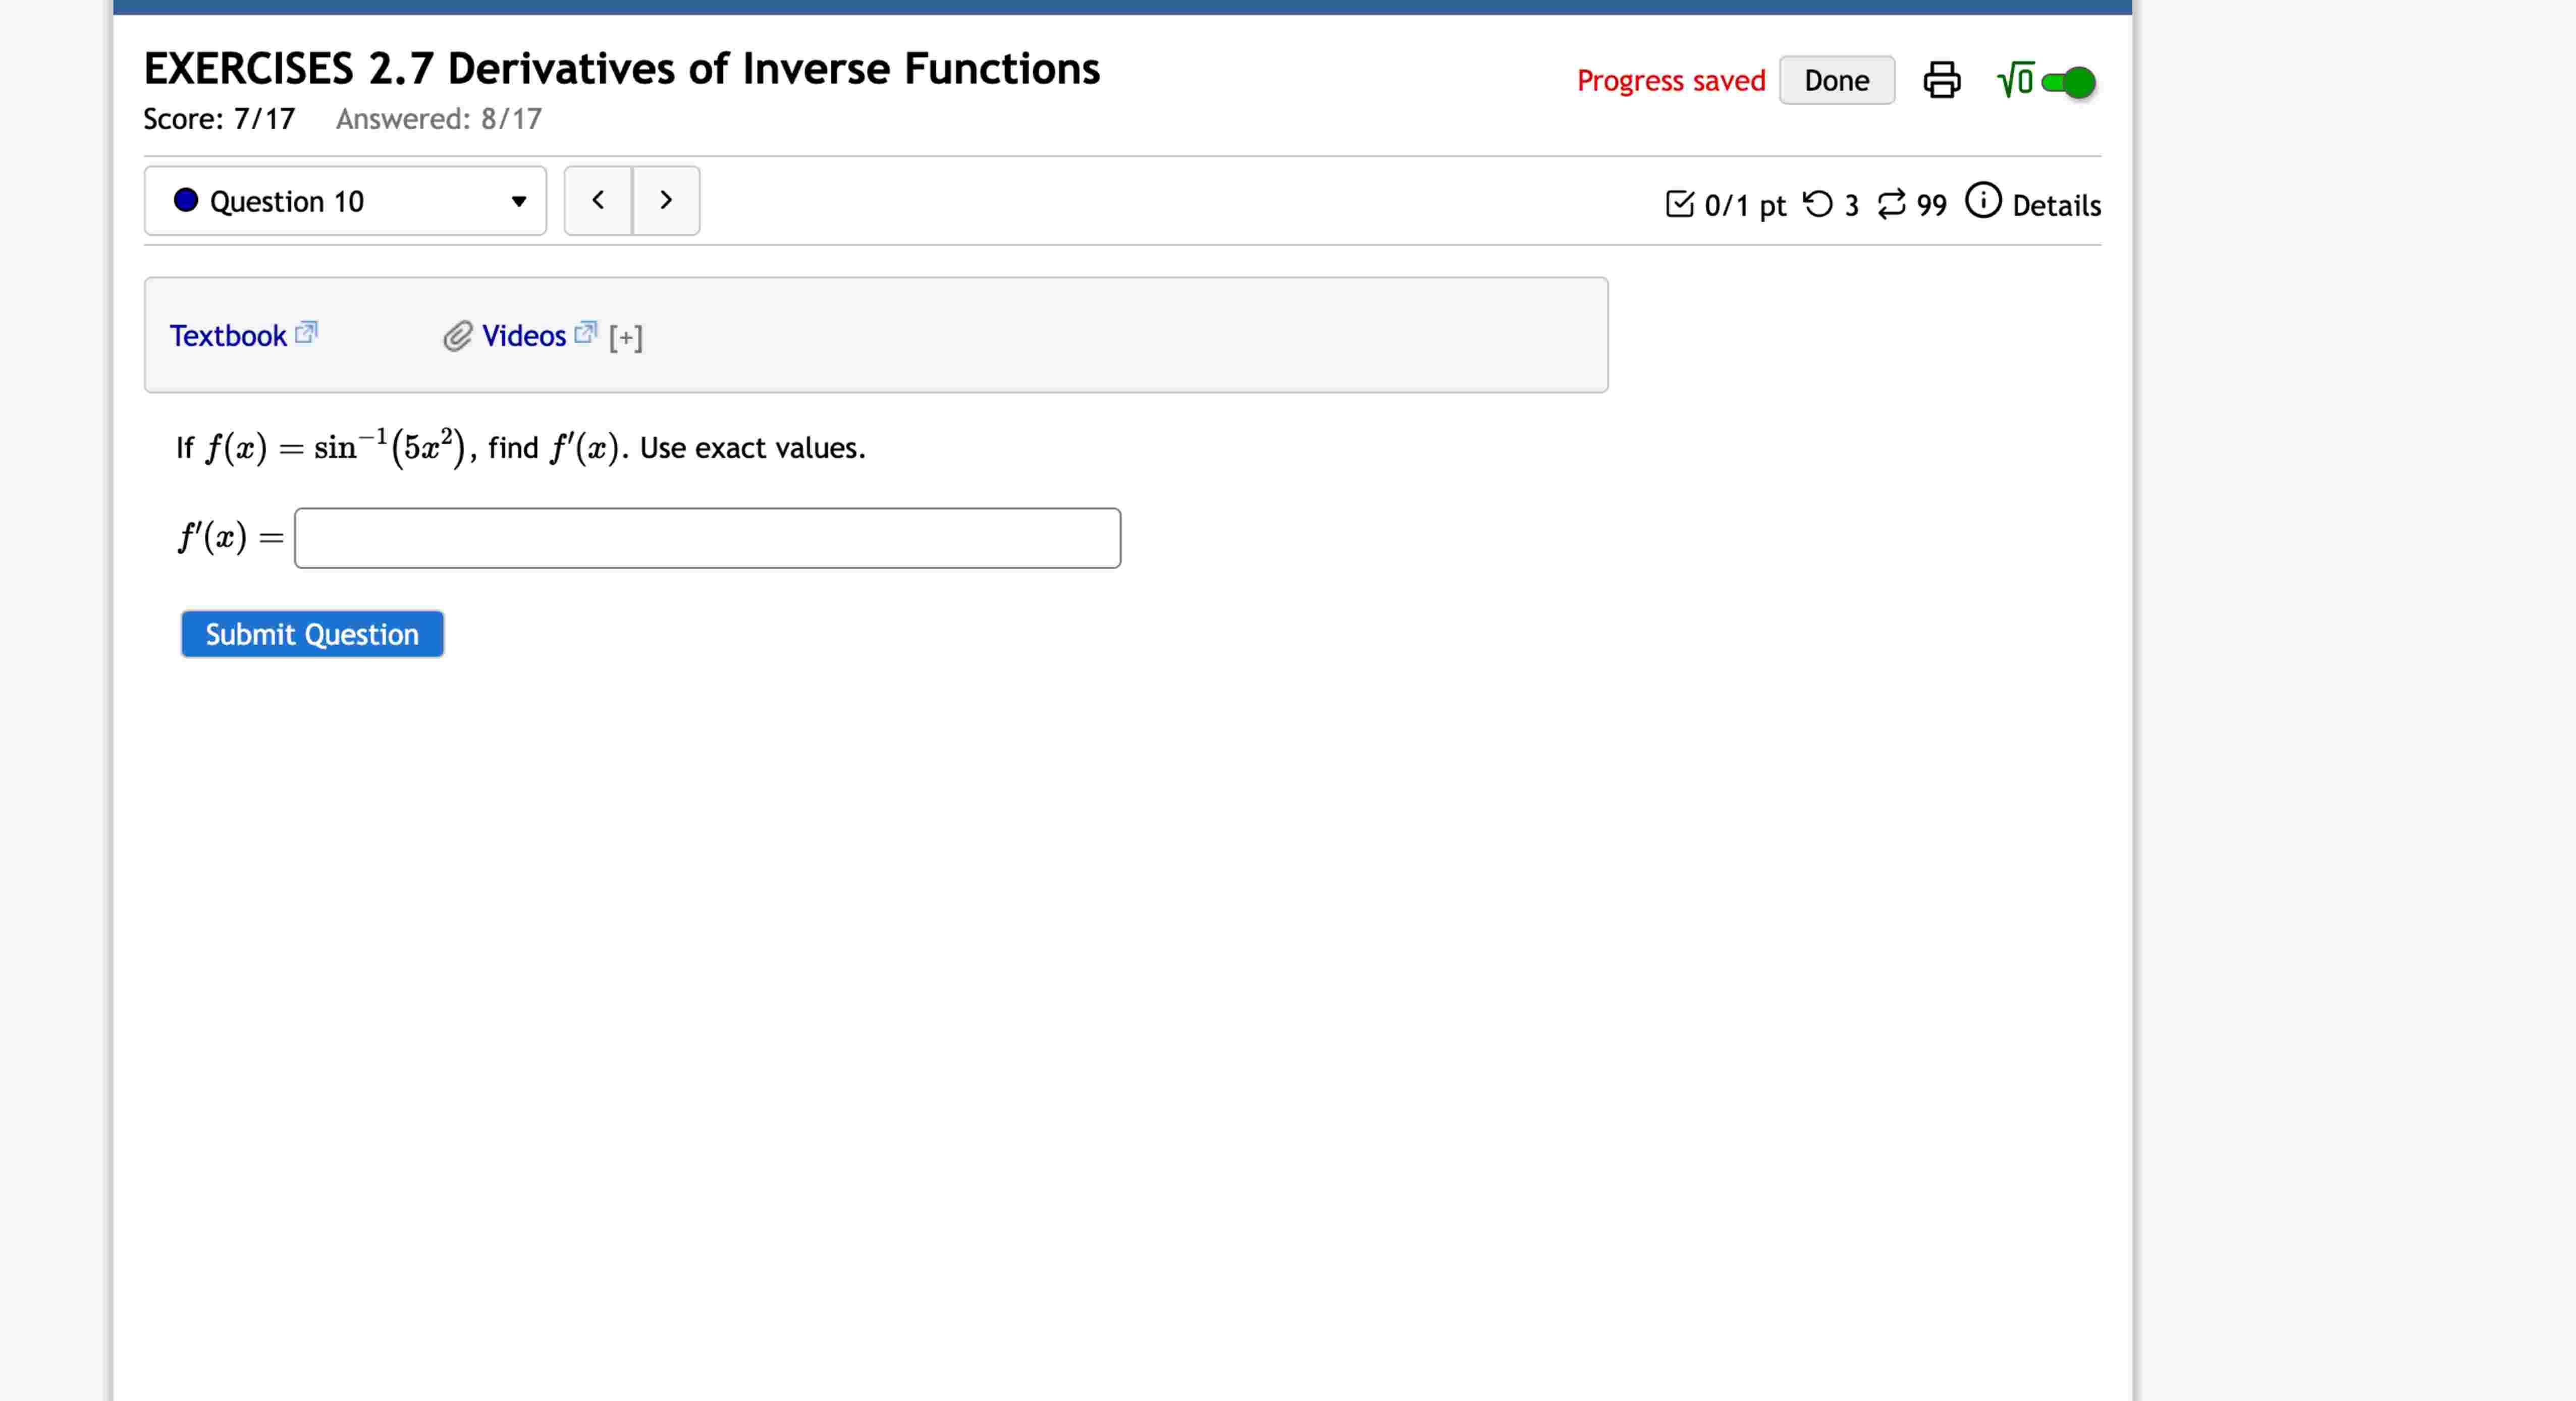This screenshot has width=2576, height=1401.
Task: Click the paperclip icon beside Videos
Action: pos(456,337)
